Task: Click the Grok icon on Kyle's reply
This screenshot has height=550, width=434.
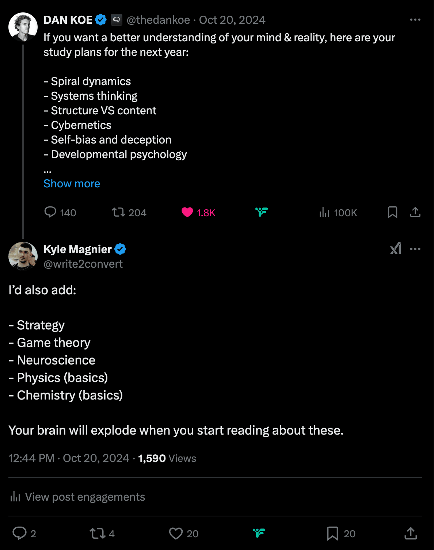Action: click(395, 249)
